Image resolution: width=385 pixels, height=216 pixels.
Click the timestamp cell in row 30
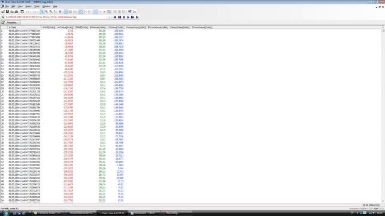pos(24,124)
